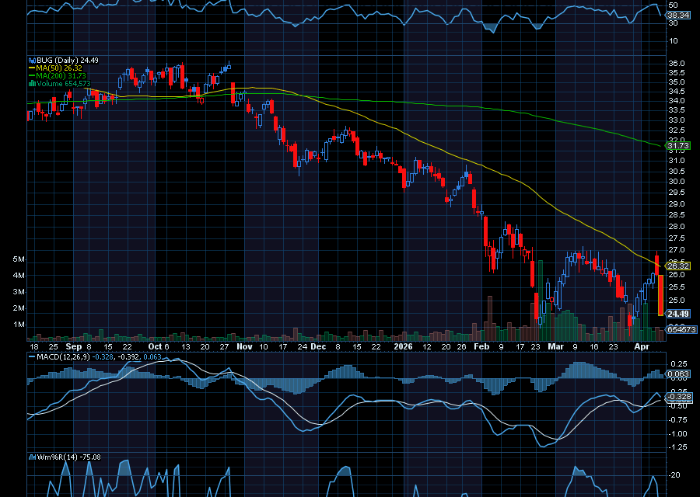This screenshot has height=497, width=700.
Task: Click the green line icon before MA(200)
Action: click(x=32, y=77)
